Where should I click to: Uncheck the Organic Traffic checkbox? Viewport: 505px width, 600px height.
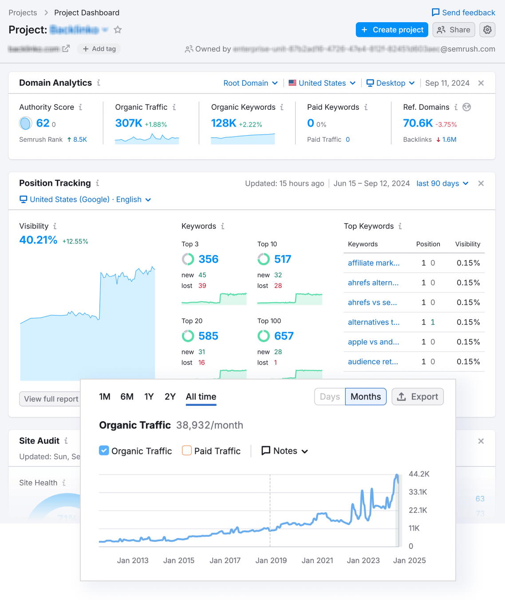[x=104, y=451]
